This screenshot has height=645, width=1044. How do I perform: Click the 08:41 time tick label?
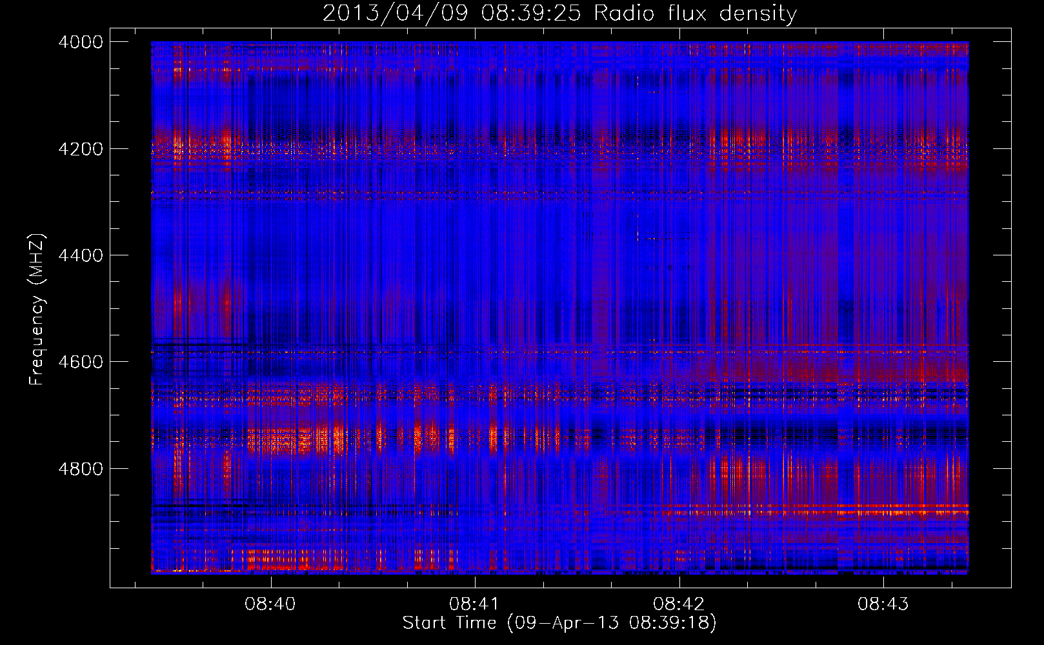474,604
